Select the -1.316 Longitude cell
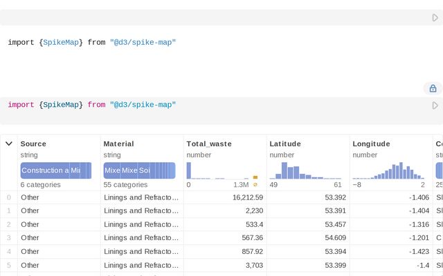443x276 pixels. click(x=391, y=224)
